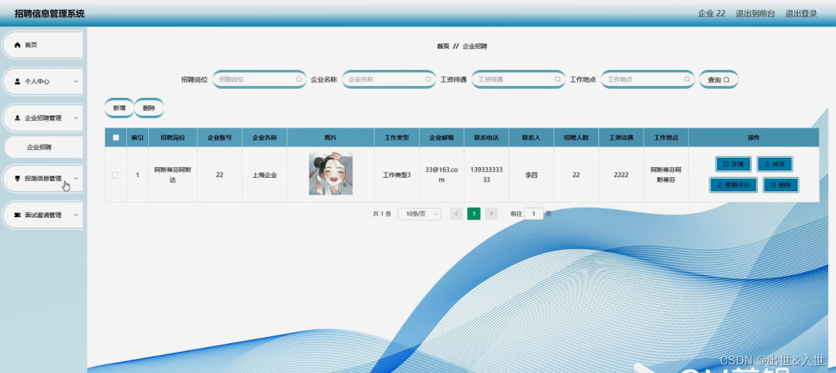This screenshot has width=836, height=373.
Task: Click the person icon beside 个人中心
Action: point(18,82)
